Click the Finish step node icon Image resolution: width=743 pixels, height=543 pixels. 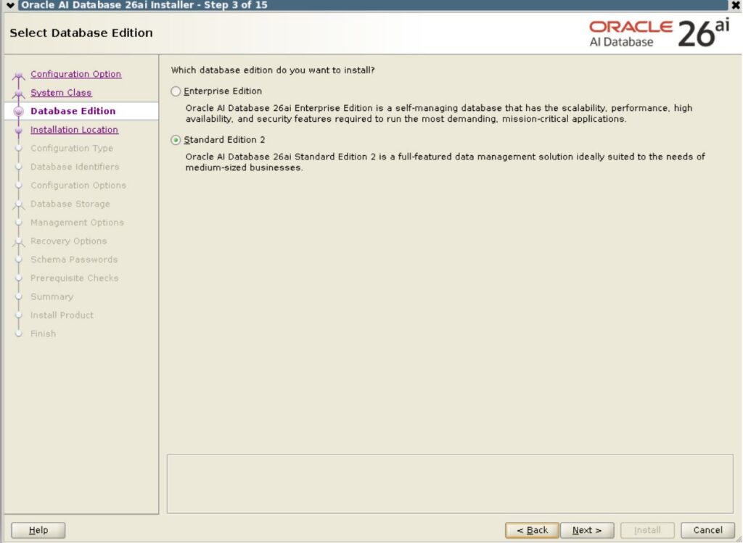coord(18,333)
